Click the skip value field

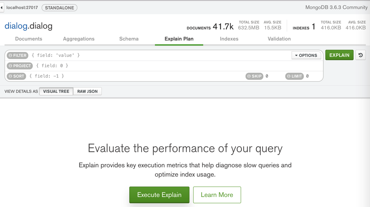274,76
